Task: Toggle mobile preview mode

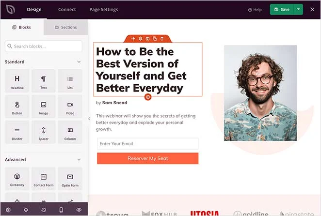Action: pos(61,210)
